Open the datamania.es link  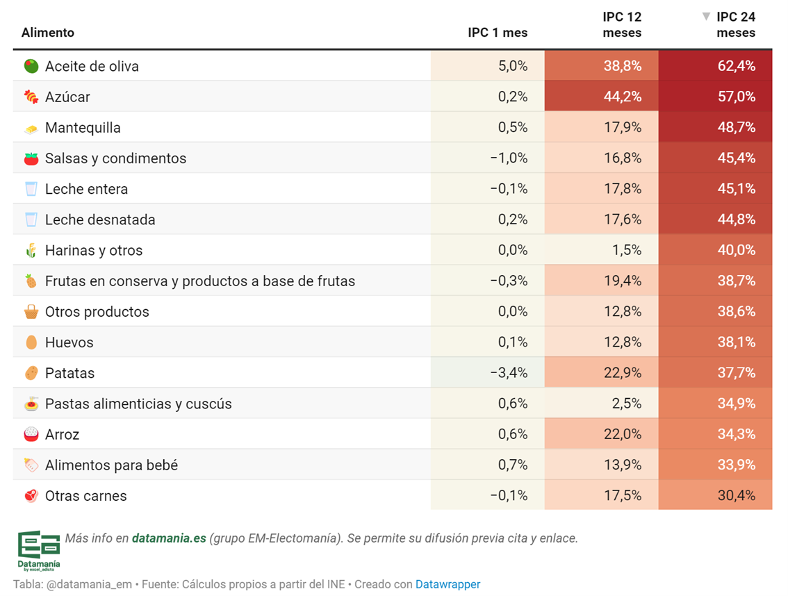coord(169,538)
